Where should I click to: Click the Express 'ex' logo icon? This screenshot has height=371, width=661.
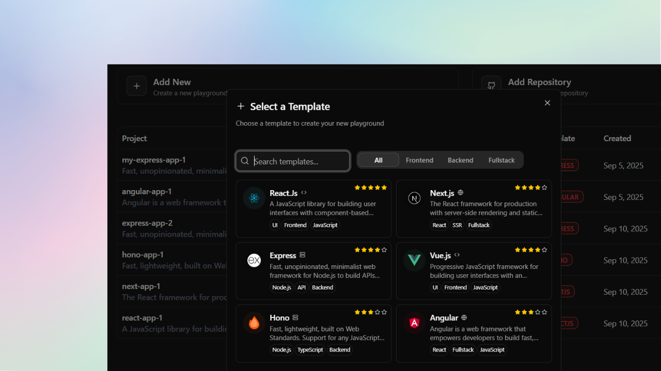(254, 260)
